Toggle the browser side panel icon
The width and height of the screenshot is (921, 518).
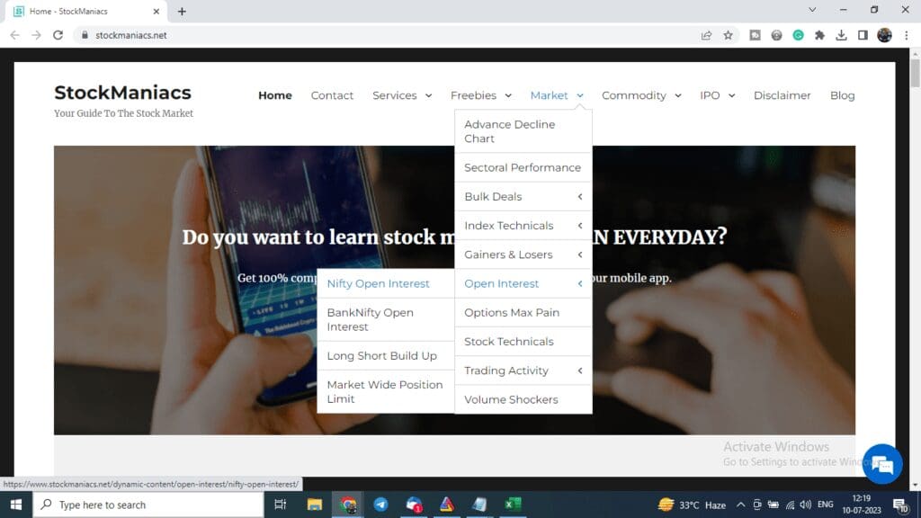[863, 35]
